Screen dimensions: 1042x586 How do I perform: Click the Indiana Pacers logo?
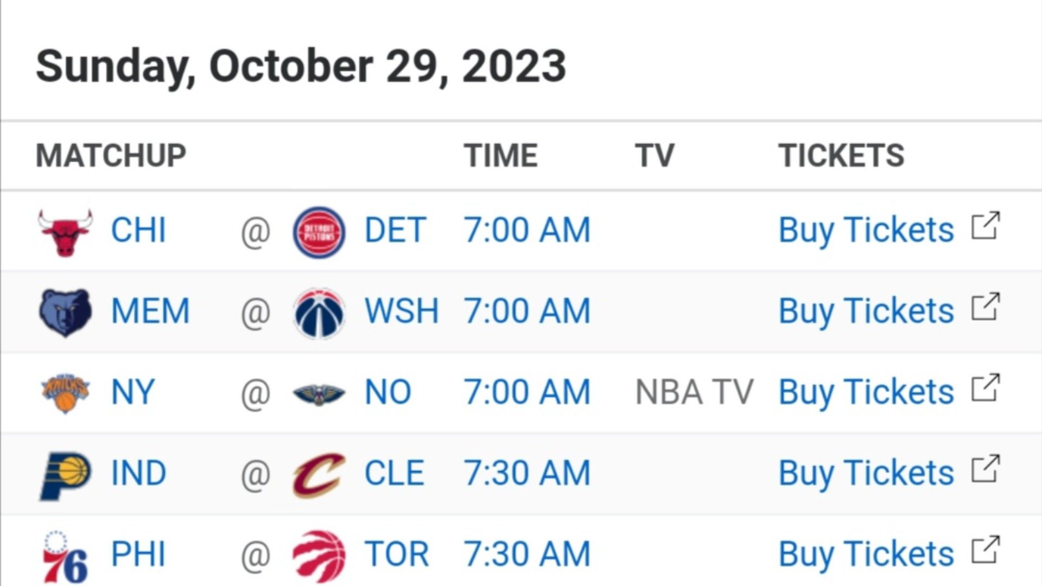65,475
